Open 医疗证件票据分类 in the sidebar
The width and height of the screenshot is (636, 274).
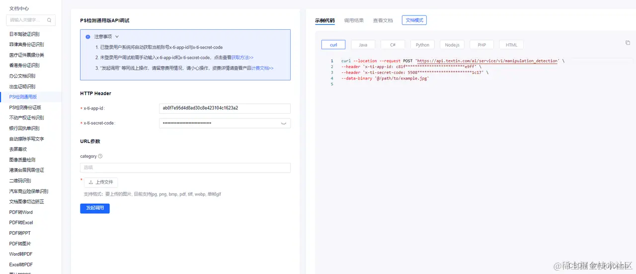tap(27, 55)
